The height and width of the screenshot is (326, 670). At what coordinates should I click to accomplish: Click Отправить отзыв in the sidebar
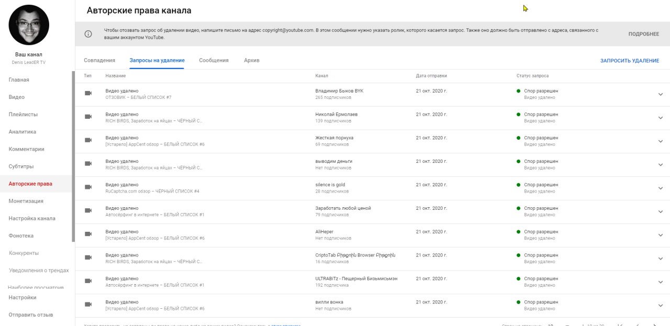click(31, 314)
